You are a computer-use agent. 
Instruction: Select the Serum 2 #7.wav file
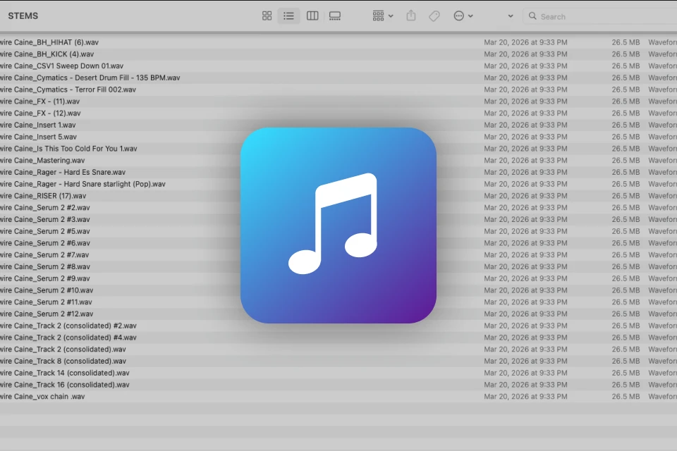pyautogui.click(x=44, y=254)
